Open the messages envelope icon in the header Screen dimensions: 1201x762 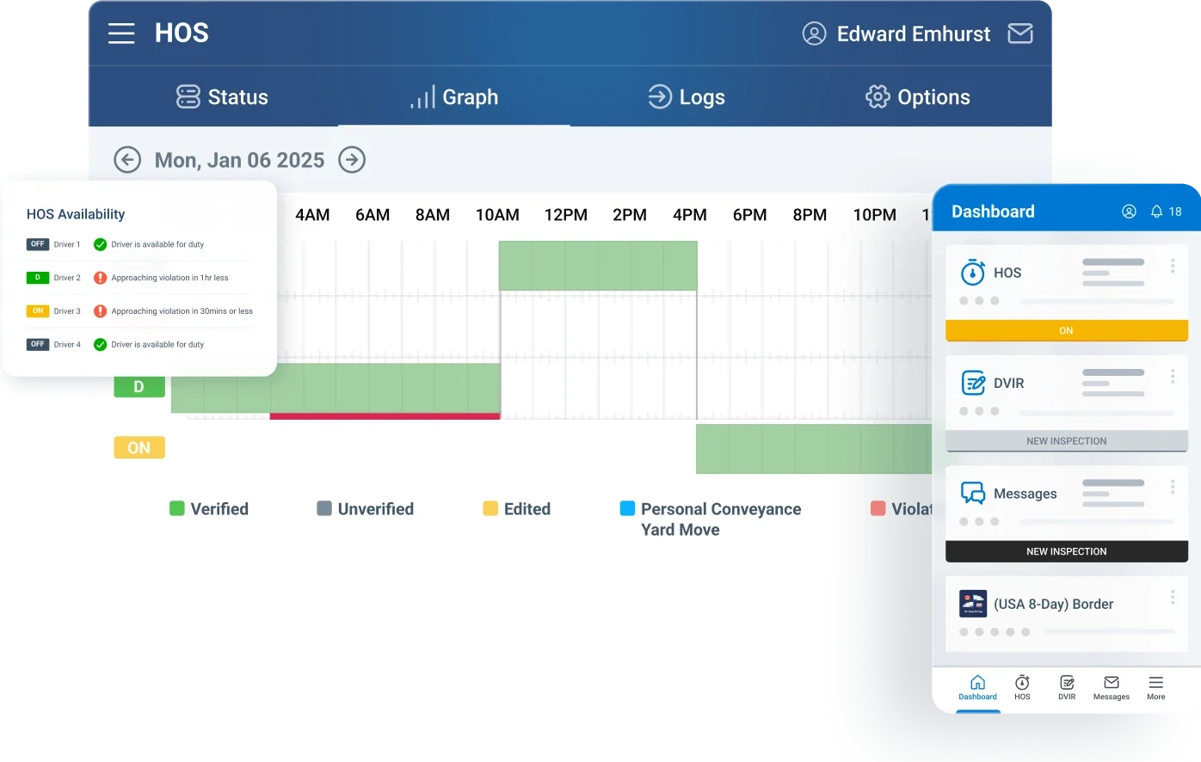tap(1019, 33)
